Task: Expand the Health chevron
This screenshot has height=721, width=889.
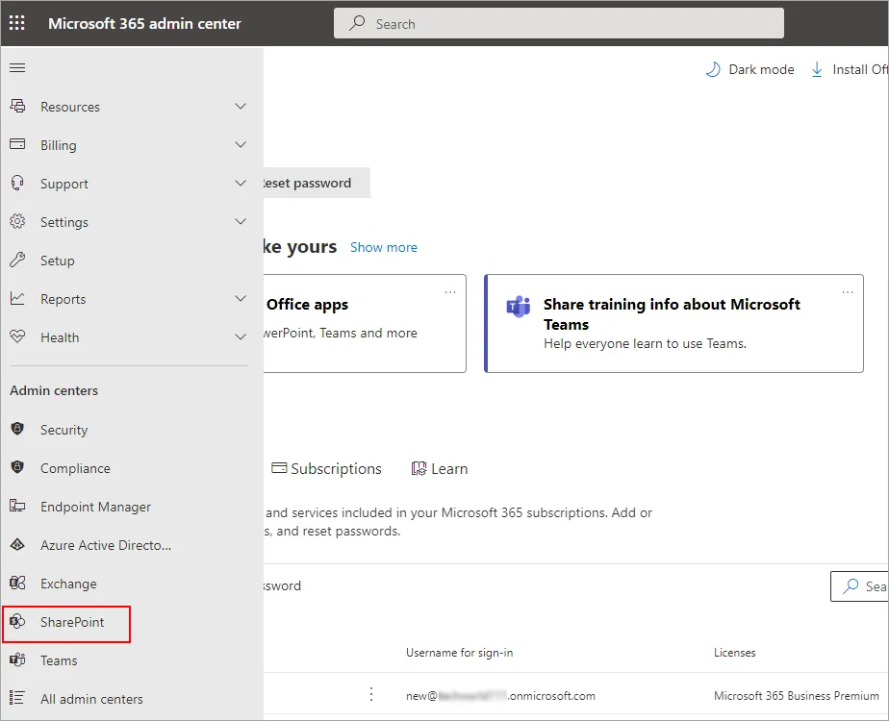Action: click(241, 337)
